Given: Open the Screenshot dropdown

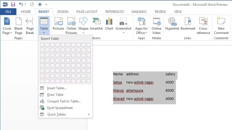Looking at the screenshot, I should 123,25.
